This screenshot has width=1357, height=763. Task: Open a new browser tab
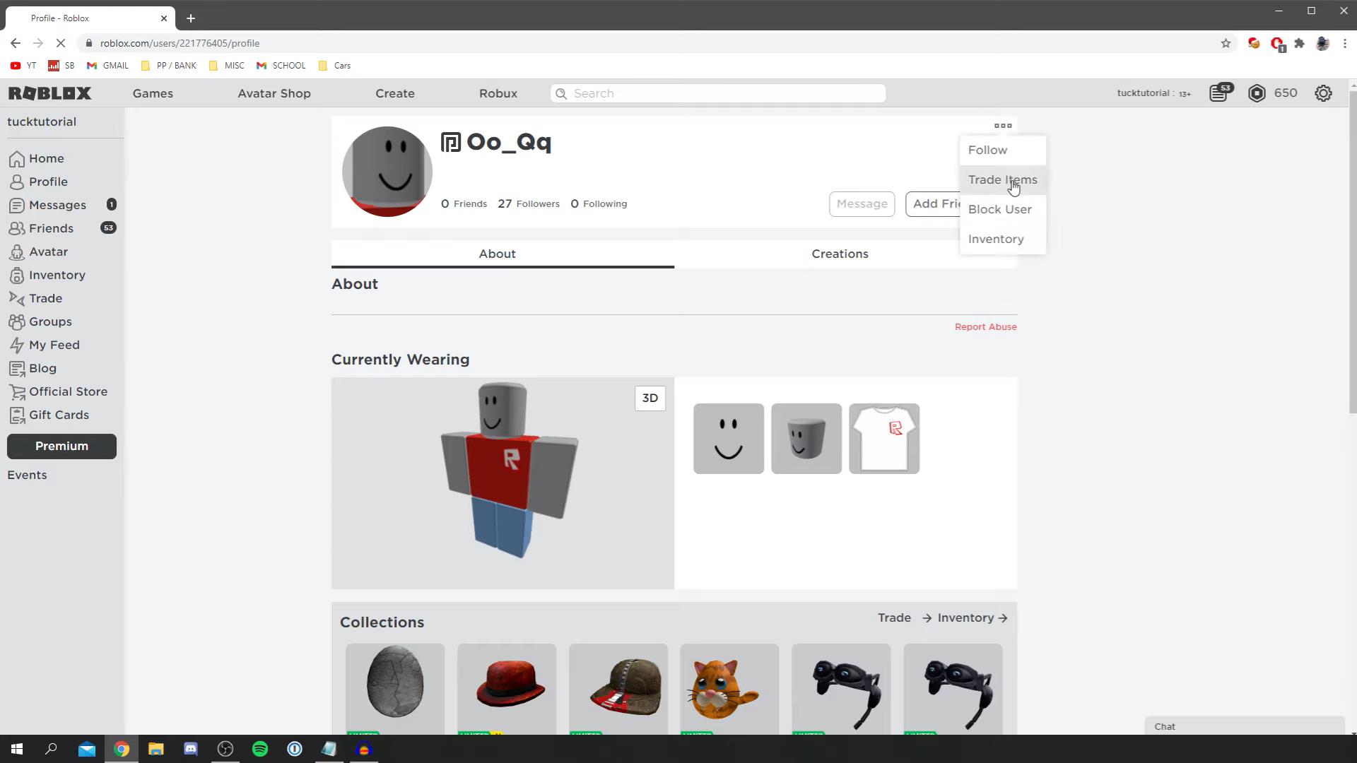[191, 18]
